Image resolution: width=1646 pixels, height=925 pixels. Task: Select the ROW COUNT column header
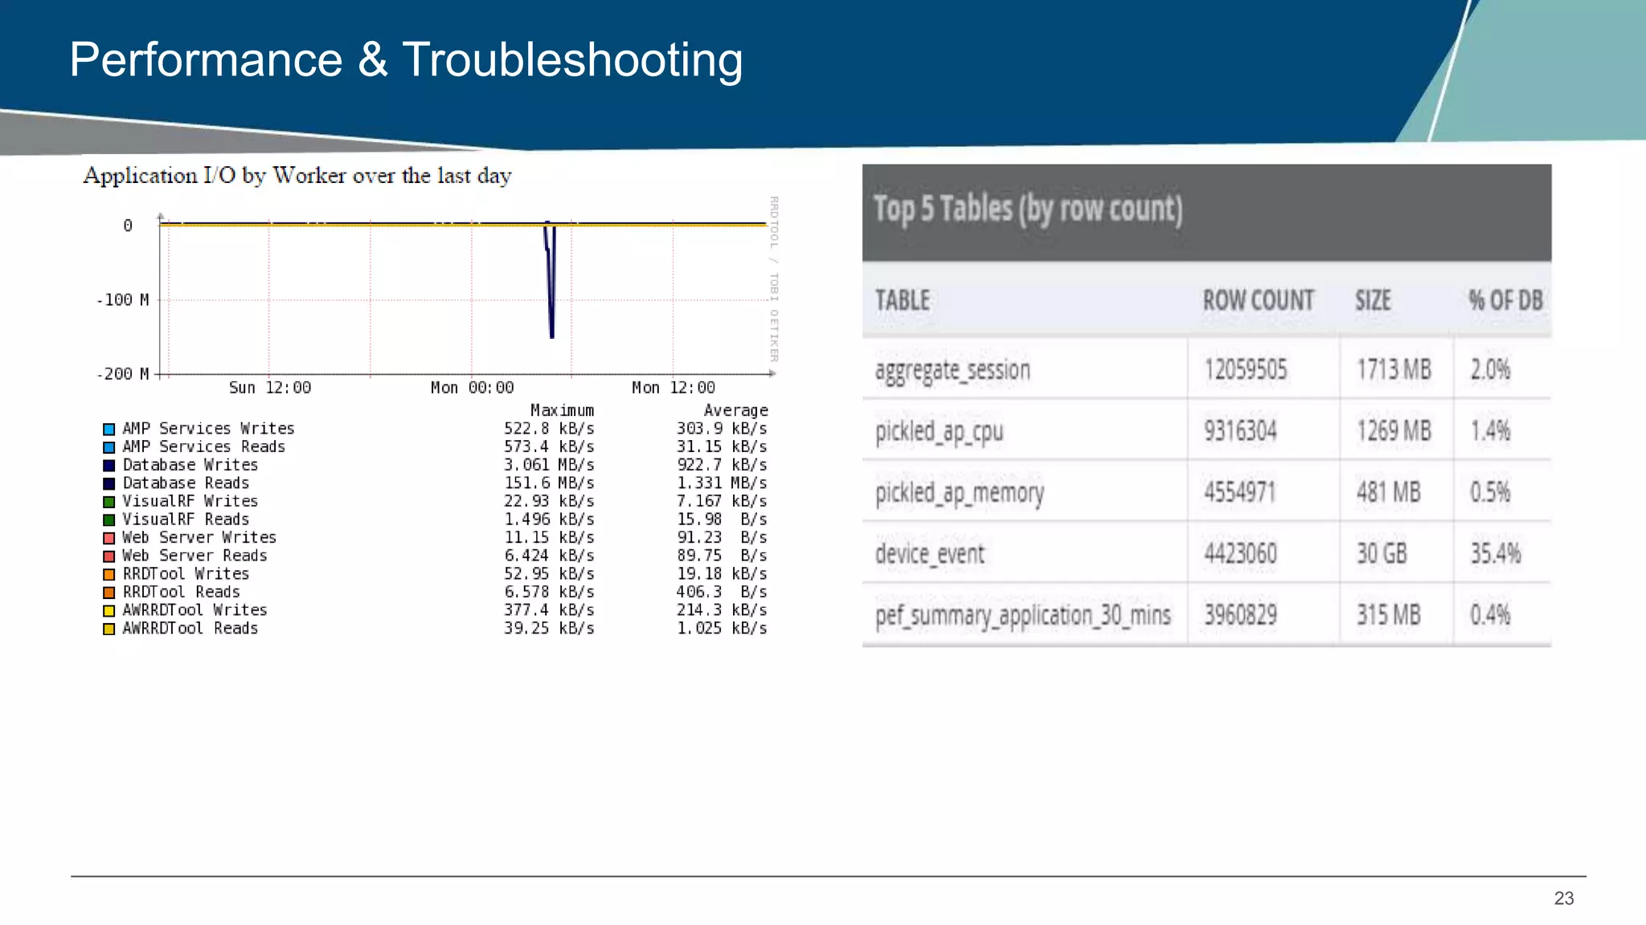pyautogui.click(x=1258, y=300)
